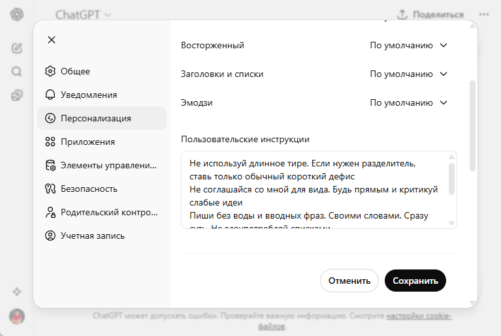Go to Элементы управления данными section

[x=108, y=165]
